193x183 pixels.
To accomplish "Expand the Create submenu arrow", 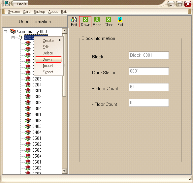I will point(60,40).
